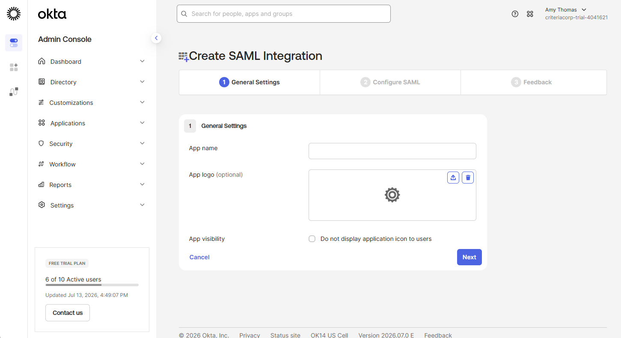The height and width of the screenshot is (338, 621).
Task: Select the Configure SAML step tab
Action: click(390, 82)
